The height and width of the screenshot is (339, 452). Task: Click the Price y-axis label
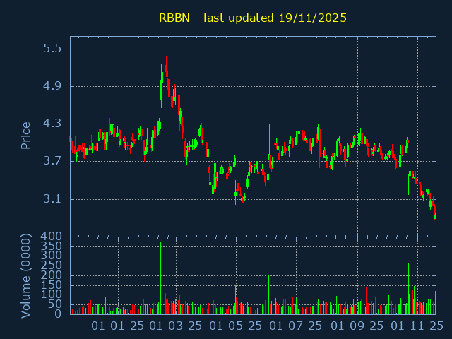click(x=26, y=135)
